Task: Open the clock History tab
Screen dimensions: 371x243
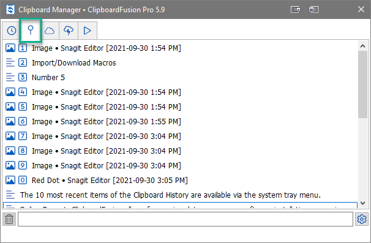Action: pyautogui.click(x=12, y=31)
